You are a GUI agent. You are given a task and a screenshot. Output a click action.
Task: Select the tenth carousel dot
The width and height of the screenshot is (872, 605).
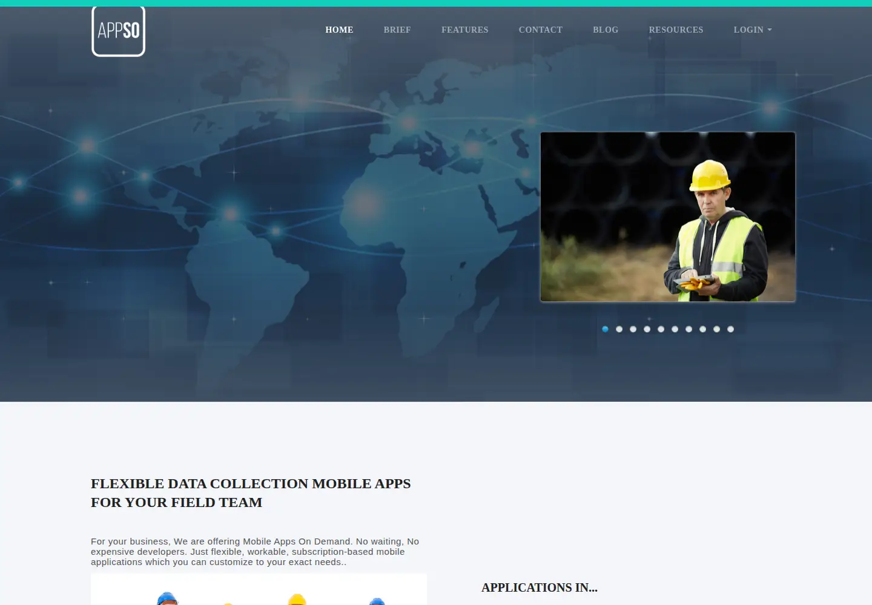coord(730,329)
